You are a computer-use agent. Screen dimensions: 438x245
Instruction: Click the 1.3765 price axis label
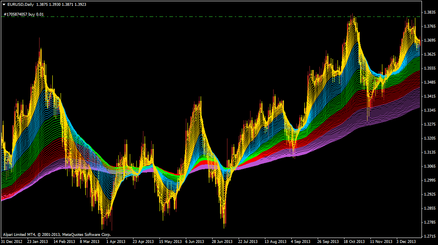pos(430,26)
